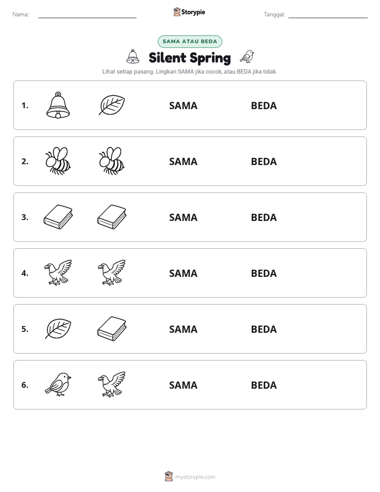
Task: Click the leaf icon in row 1
Action: pos(112,105)
